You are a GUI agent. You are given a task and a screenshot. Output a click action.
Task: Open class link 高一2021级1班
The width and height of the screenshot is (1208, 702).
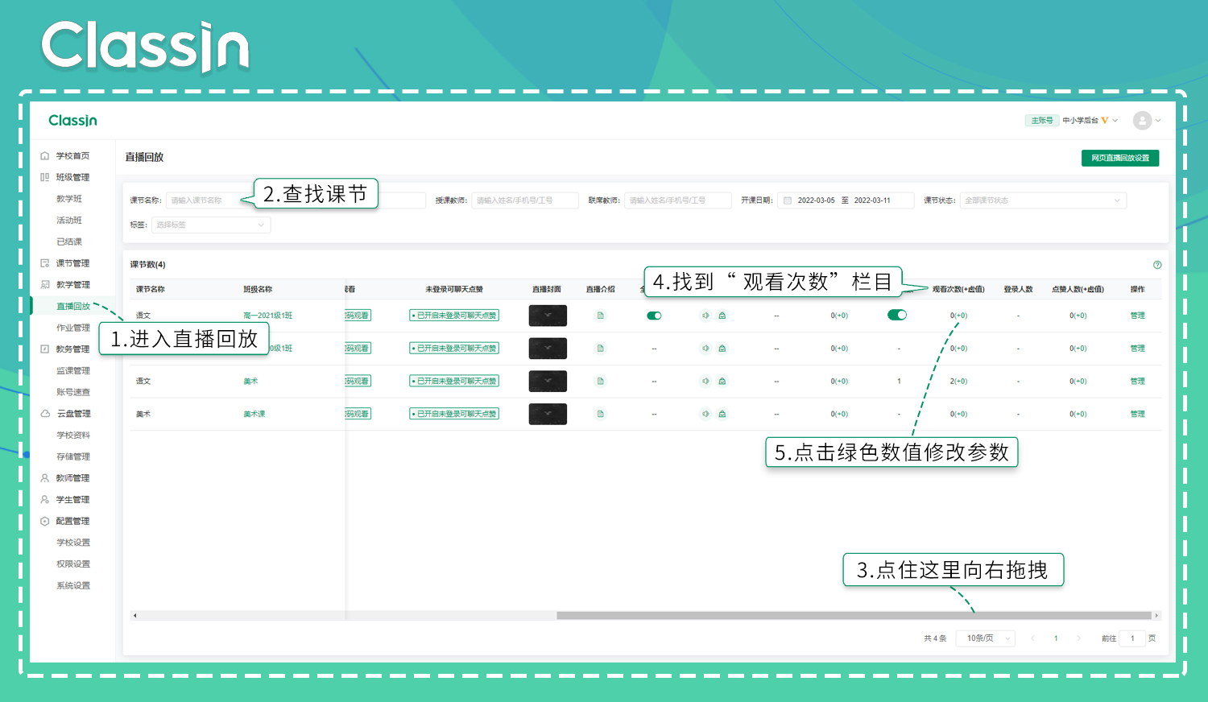[268, 316]
